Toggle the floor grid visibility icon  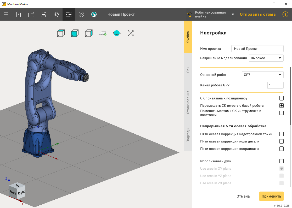(x=103, y=33)
